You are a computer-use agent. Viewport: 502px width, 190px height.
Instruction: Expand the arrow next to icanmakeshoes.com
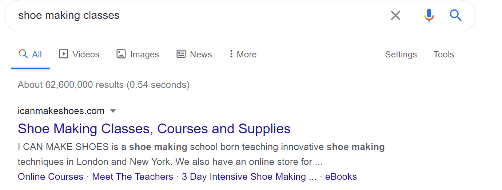click(x=113, y=111)
